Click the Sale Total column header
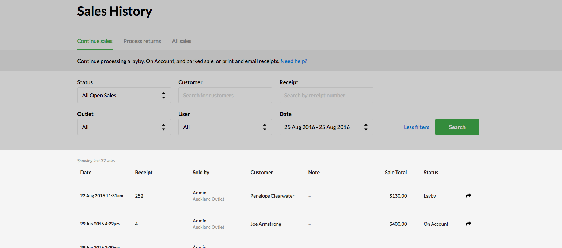The height and width of the screenshot is (248, 562). pos(395,173)
